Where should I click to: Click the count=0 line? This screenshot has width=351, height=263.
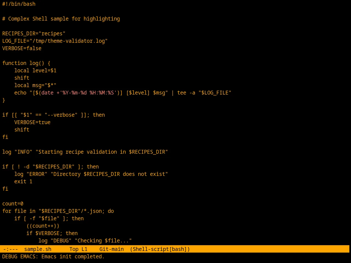coord(13,204)
